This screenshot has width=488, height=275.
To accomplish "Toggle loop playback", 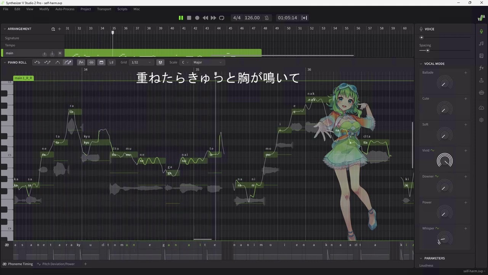I will point(222,18).
